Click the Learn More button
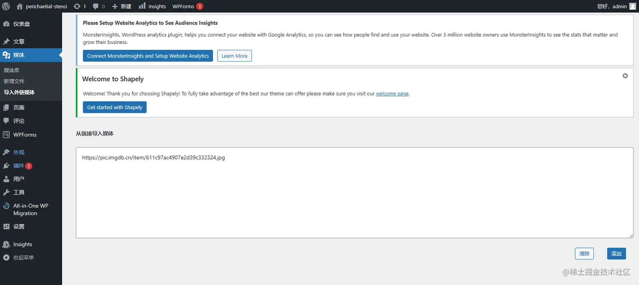 (x=235, y=56)
